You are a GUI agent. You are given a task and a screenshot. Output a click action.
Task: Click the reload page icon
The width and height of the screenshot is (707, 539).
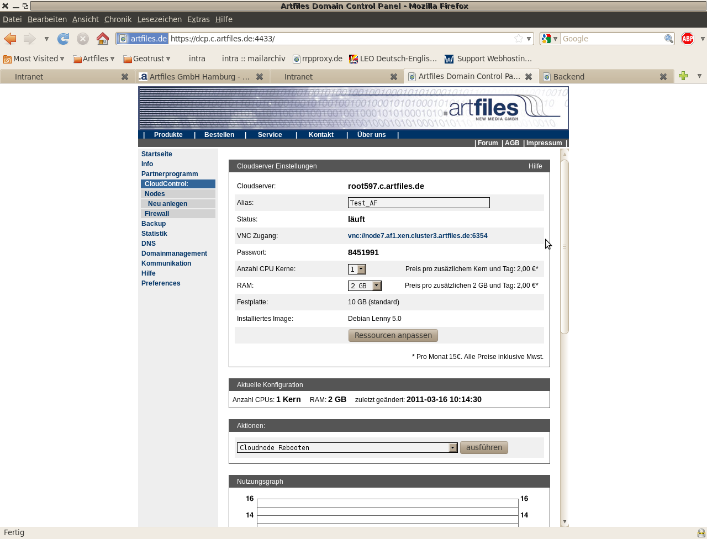[x=64, y=39]
